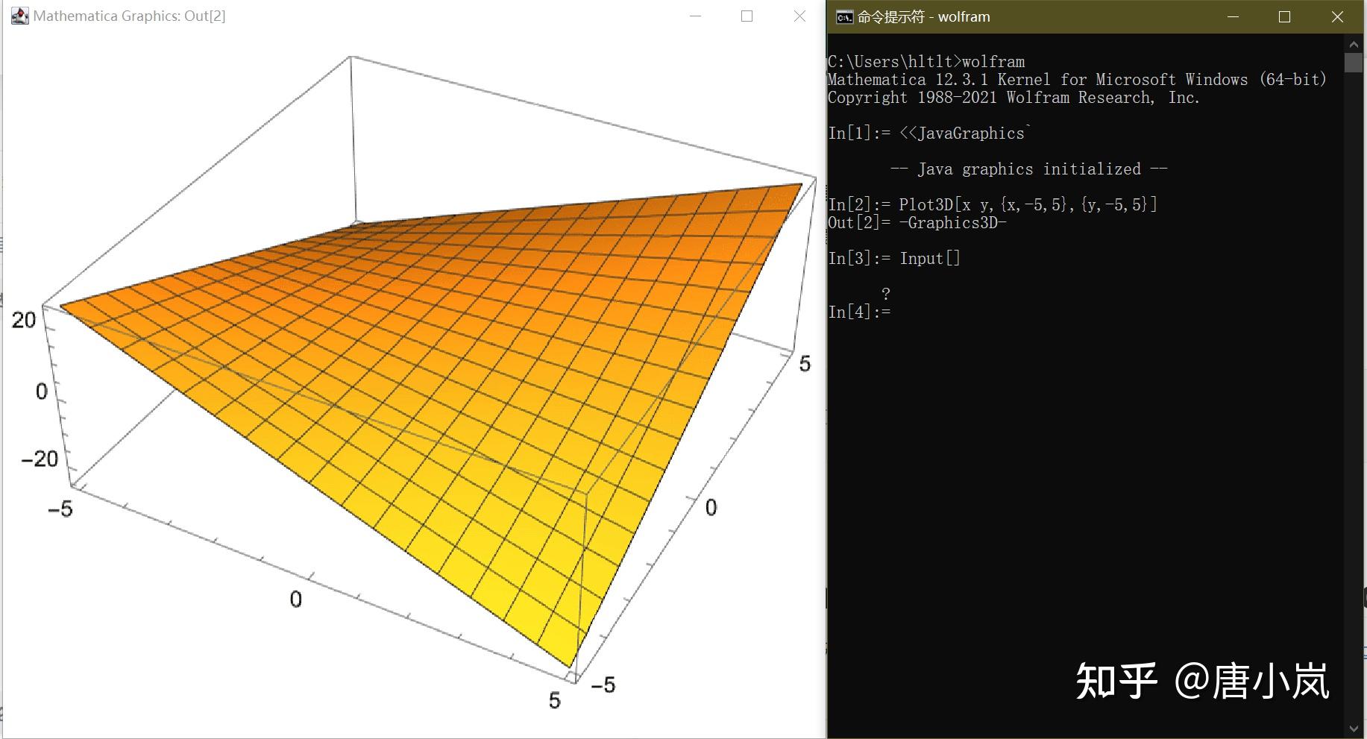The image size is (1367, 739).
Task: Click the scroll-up arrow on the console scrollbar
Action: click(x=1354, y=43)
